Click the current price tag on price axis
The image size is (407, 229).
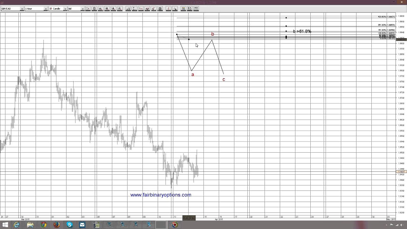click(x=401, y=172)
